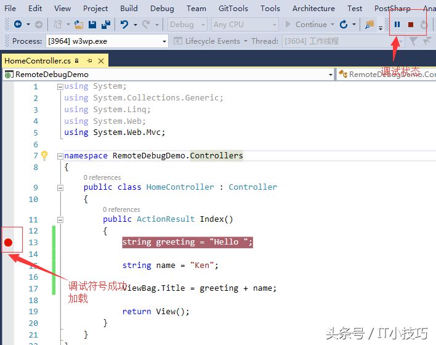Expand the RemoteDebugDemo project dropdown
436x345 pixels.
(330, 75)
